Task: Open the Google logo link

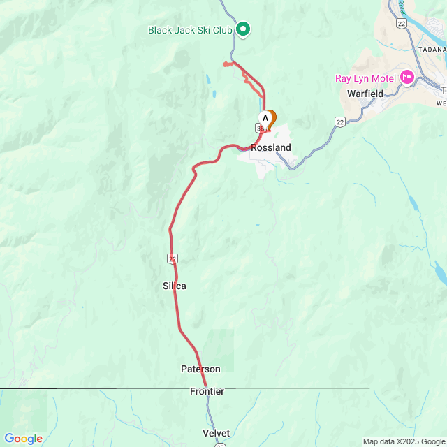Action: (x=23, y=439)
